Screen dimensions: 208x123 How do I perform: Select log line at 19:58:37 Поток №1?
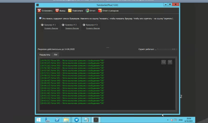[72, 78]
